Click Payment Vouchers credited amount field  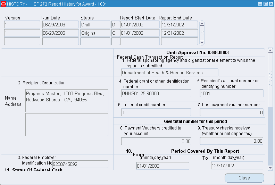[x=156, y=141]
